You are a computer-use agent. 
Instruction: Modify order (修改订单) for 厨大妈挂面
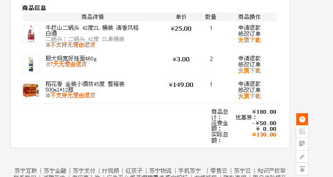coord(249,65)
